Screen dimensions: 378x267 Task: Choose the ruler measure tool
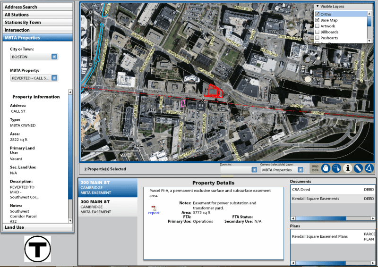pyautogui.click(x=358, y=168)
